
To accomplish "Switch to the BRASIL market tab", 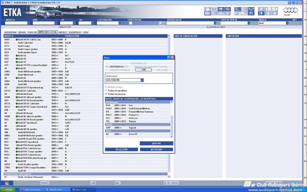I will (x=22, y=33).
